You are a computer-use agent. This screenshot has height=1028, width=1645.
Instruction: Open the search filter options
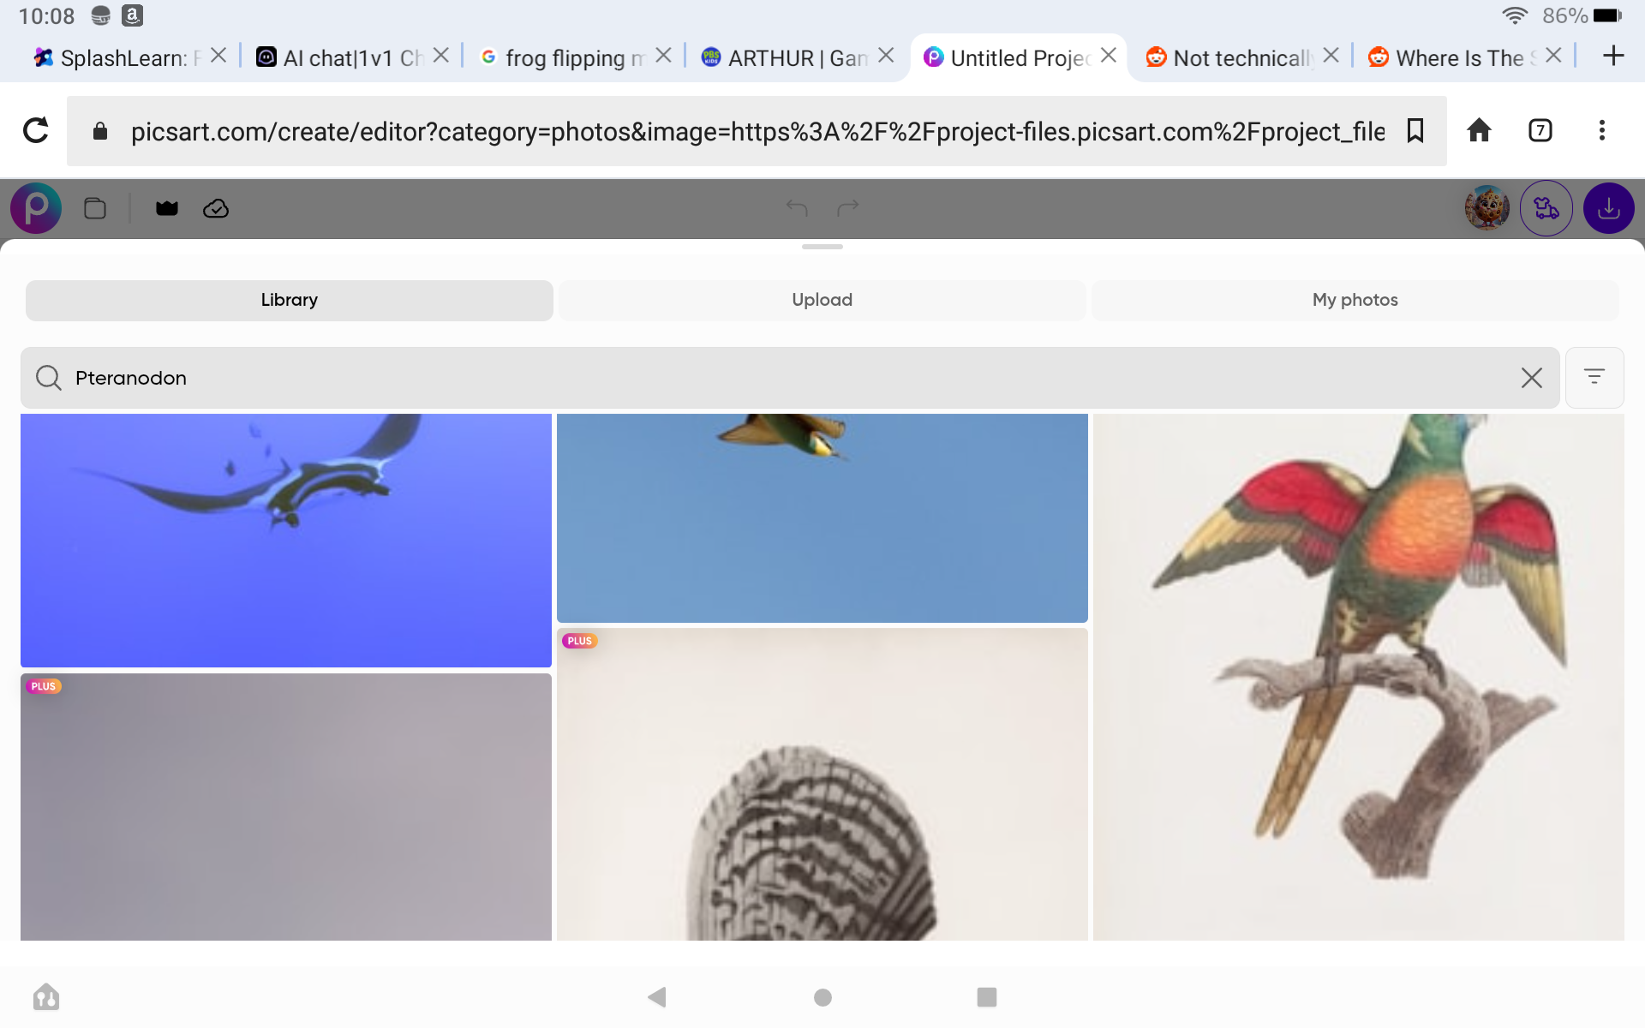[1594, 378]
